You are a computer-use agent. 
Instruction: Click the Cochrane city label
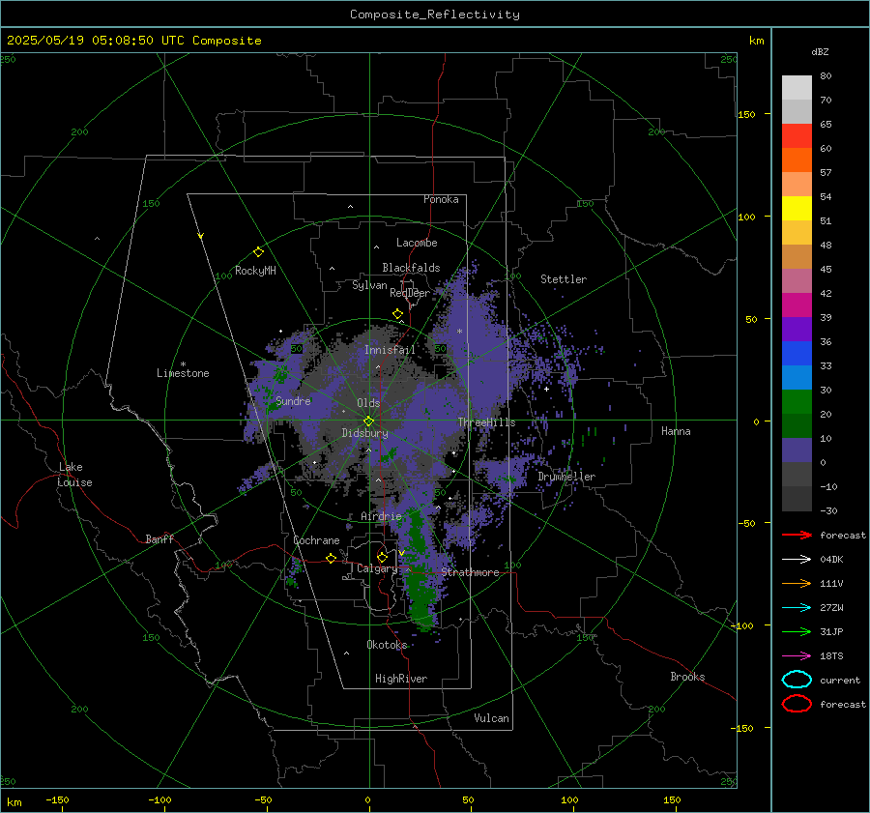[316, 540]
